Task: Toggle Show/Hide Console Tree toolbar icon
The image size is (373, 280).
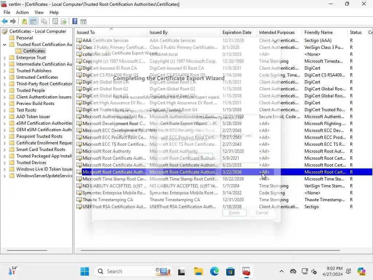Action: click(x=33, y=22)
